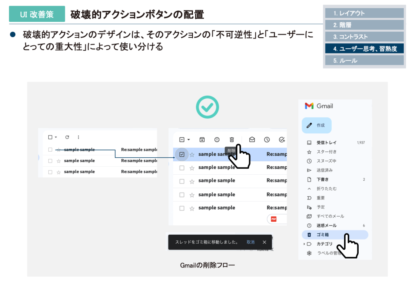Collapse the sidebar list with 折りたたむ

(326, 188)
